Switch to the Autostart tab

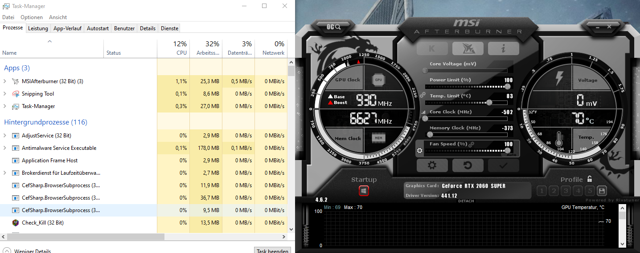coord(98,28)
